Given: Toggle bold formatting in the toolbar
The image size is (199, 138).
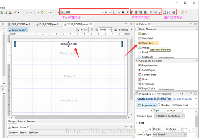Looking at the screenshot, I should pyautogui.click(x=123, y=13).
